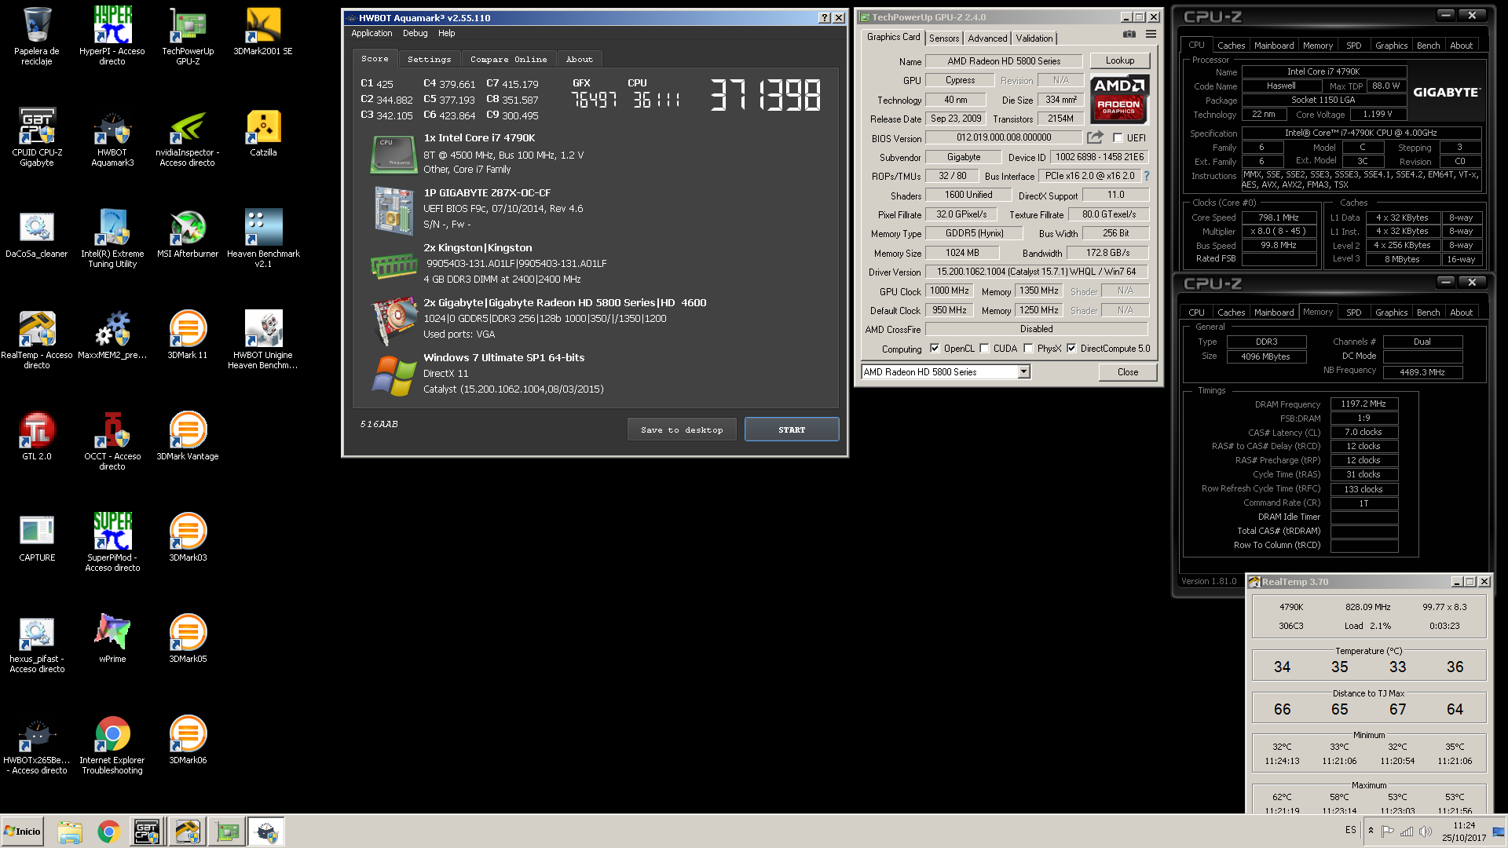
Task: Launch CPUID CPU-Z Gigabyte shortcut
Action: 37,137
